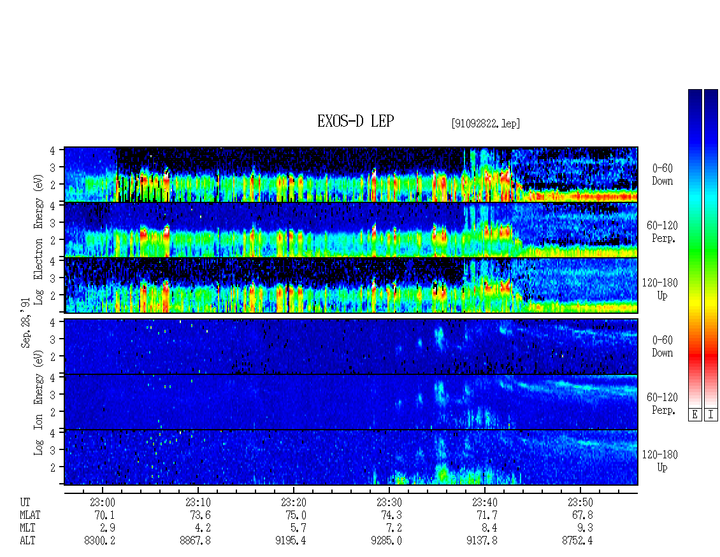Image resolution: width=720 pixels, height=557 pixels.
Task: Select the 60-120 Perp. label beside electron panel
Action: click(662, 232)
